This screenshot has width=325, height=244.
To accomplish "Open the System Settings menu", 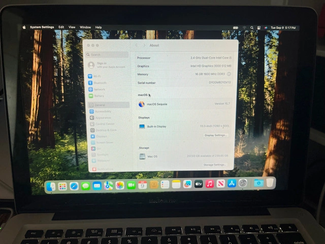I will tap(42, 27).
